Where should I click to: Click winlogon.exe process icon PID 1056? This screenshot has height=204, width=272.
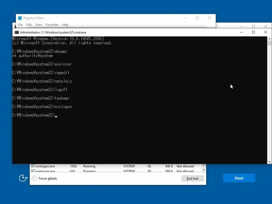coord(33,166)
